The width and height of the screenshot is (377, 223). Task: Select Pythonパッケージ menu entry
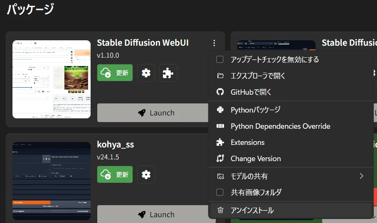(291, 110)
